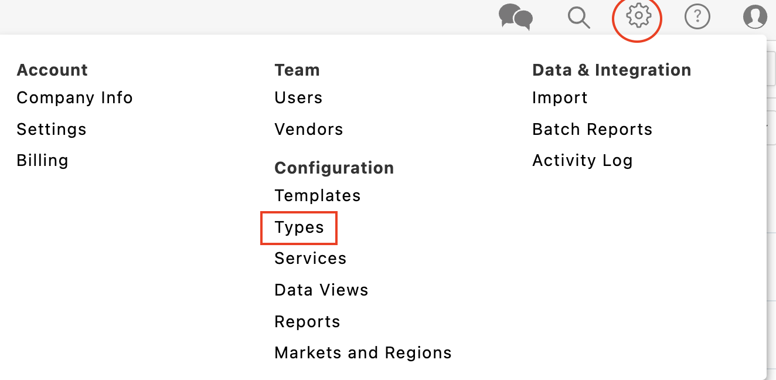Open Reports under Configuration

pos(307,322)
